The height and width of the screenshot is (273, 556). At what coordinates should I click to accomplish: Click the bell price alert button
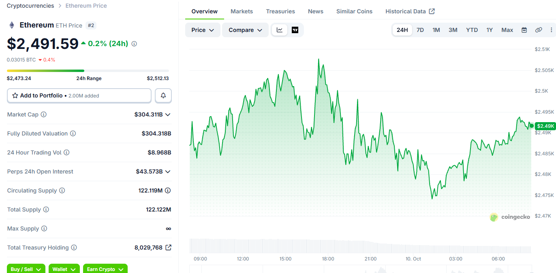tap(163, 96)
